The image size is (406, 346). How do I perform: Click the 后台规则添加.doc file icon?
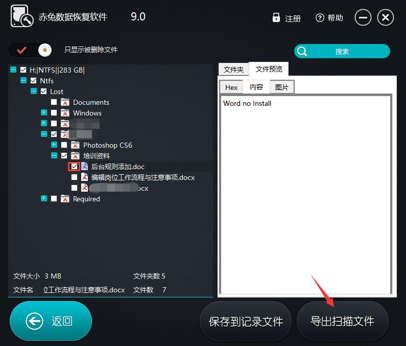coord(85,167)
